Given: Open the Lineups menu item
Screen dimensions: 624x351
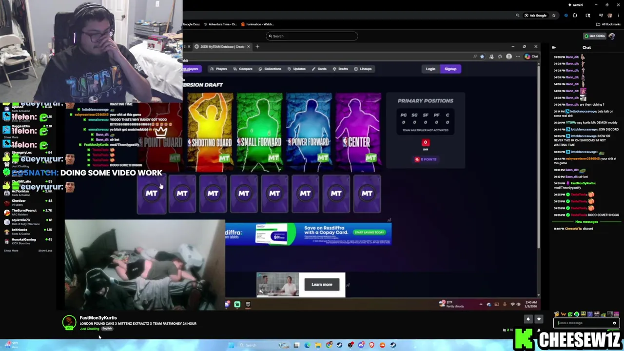Looking at the screenshot, I should click(x=363, y=69).
